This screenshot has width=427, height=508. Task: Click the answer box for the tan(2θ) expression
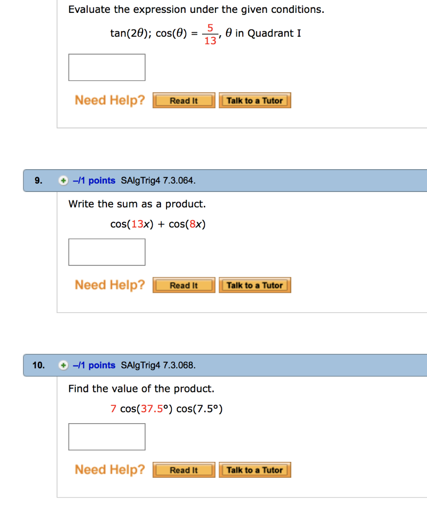tap(107, 67)
